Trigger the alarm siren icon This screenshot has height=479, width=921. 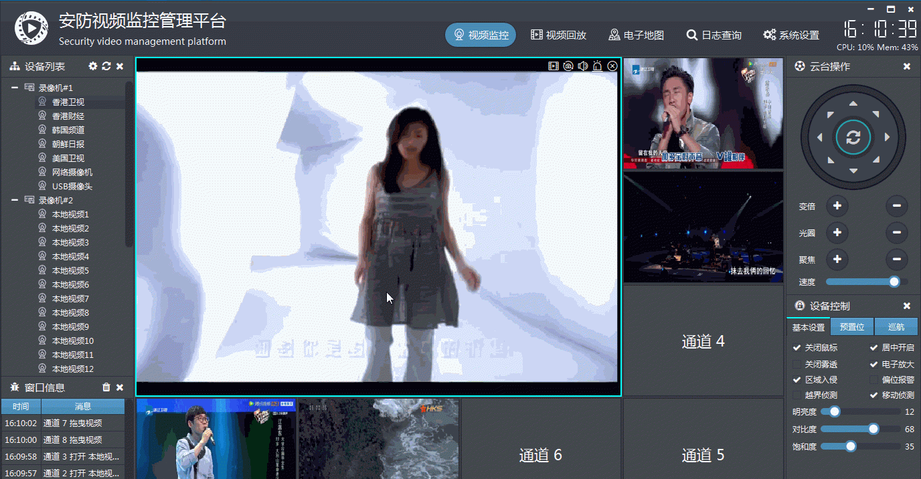click(598, 66)
